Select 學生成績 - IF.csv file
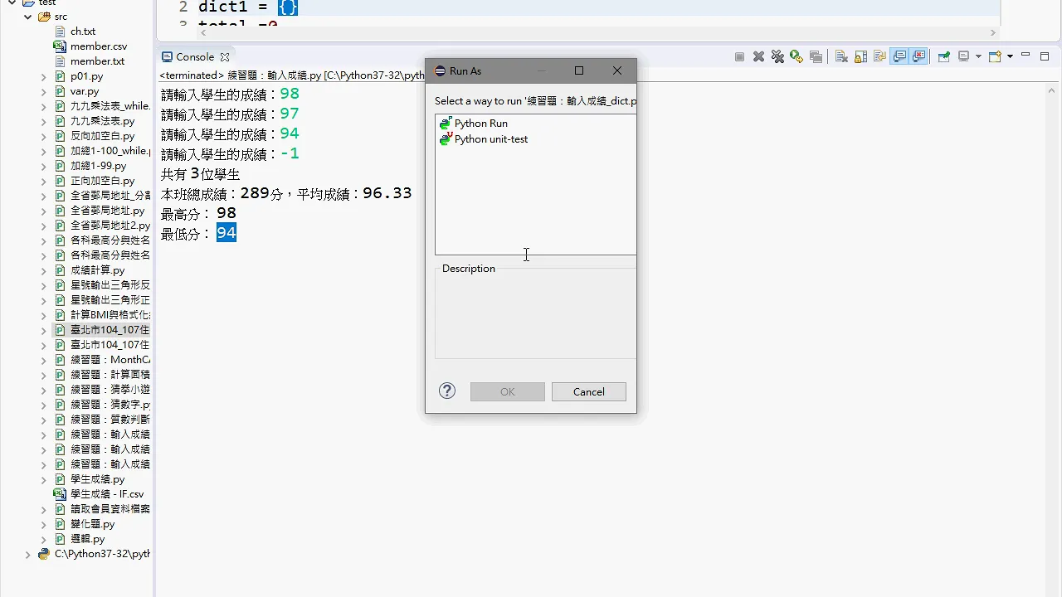 (107, 494)
